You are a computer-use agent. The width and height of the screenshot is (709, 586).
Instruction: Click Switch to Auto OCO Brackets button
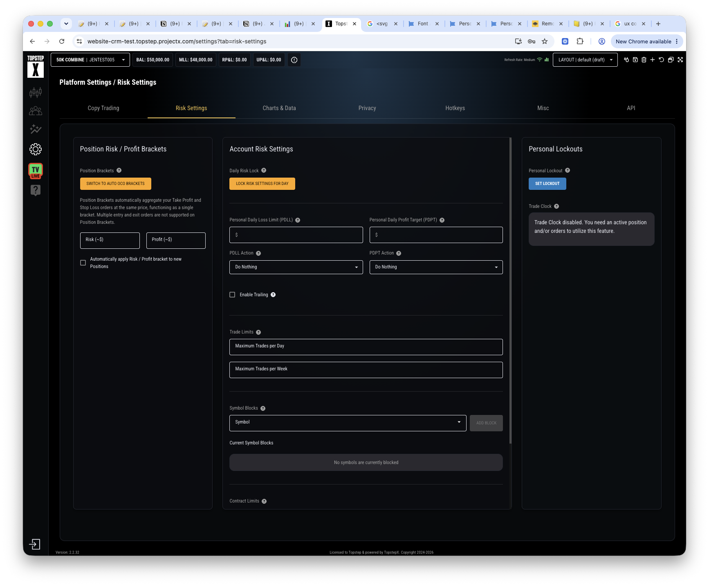pos(116,184)
